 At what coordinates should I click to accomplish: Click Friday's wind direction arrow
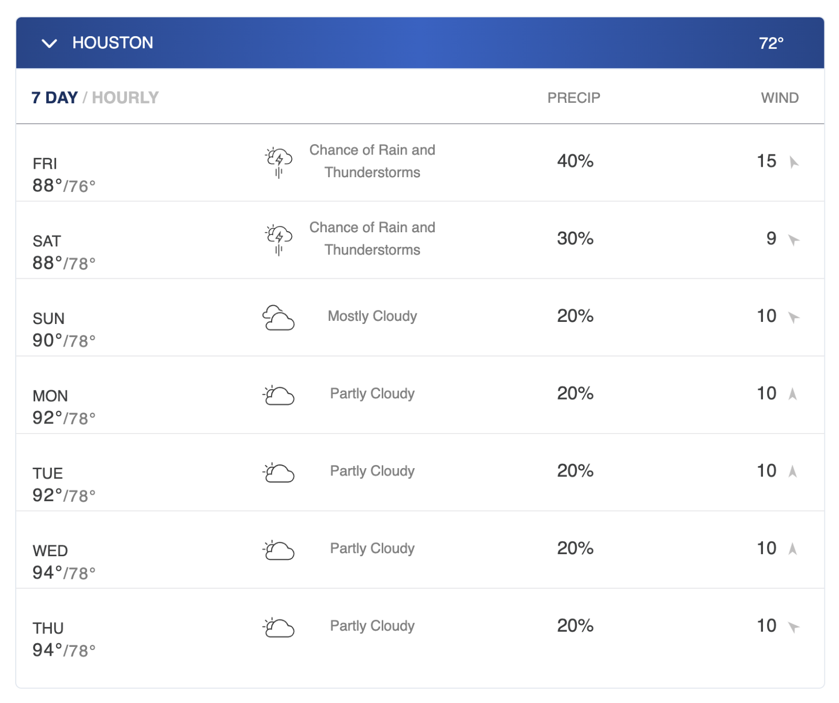[x=794, y=162]
